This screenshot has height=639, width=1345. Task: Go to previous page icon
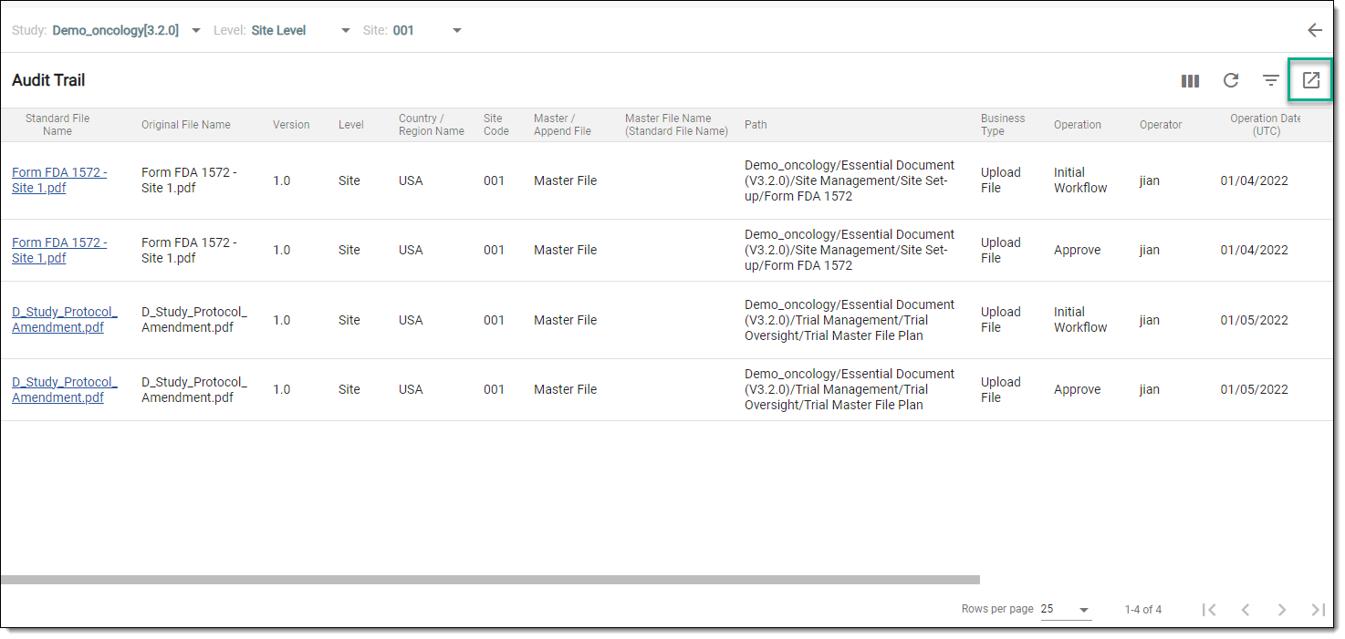pos(1246,610)
